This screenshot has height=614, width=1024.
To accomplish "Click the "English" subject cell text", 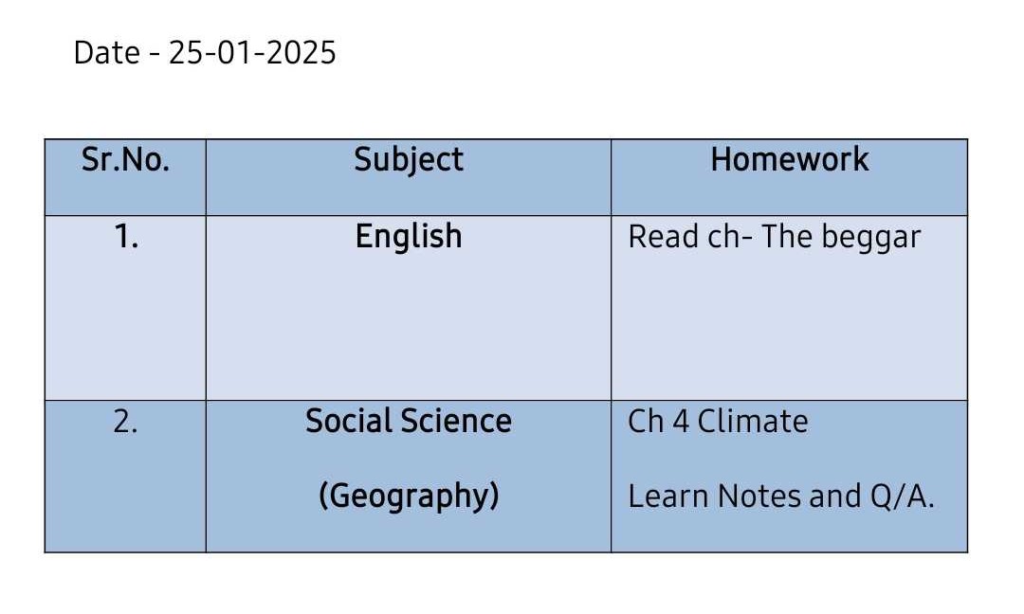I will tap(409, 237).
